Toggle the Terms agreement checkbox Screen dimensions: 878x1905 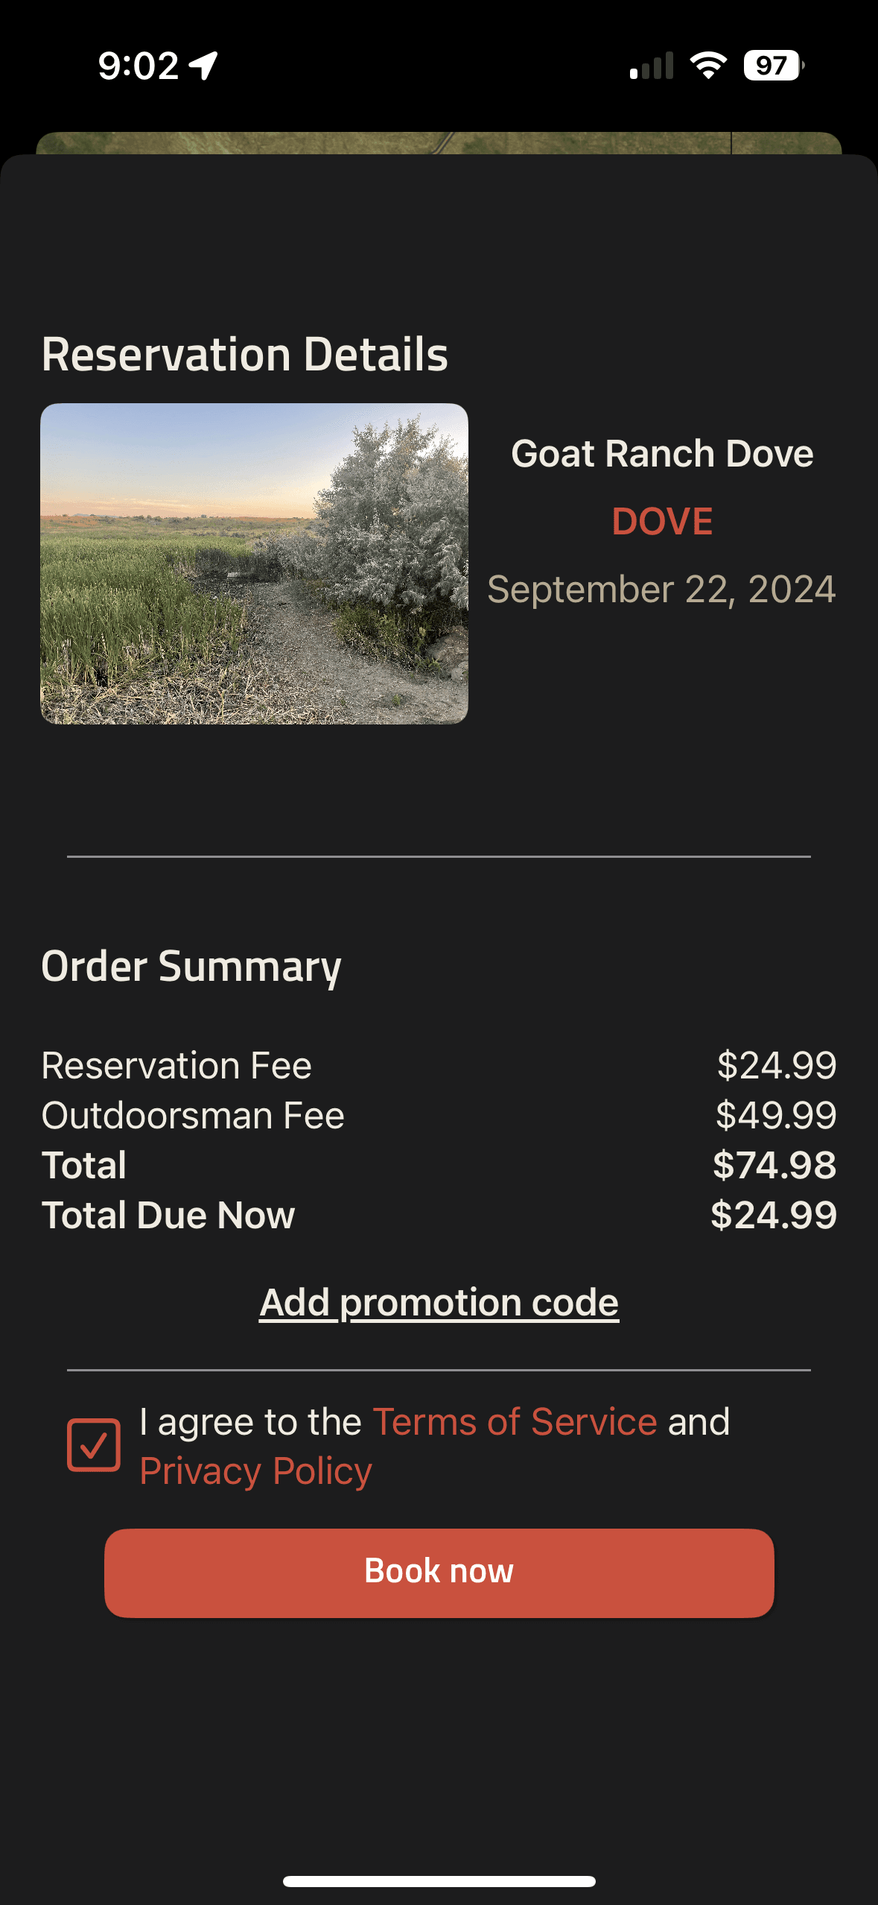[94, 1445]
